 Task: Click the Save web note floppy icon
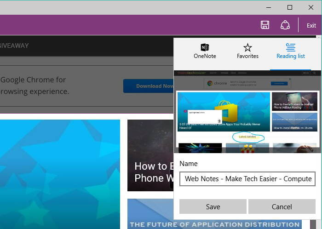coord(265,25)
